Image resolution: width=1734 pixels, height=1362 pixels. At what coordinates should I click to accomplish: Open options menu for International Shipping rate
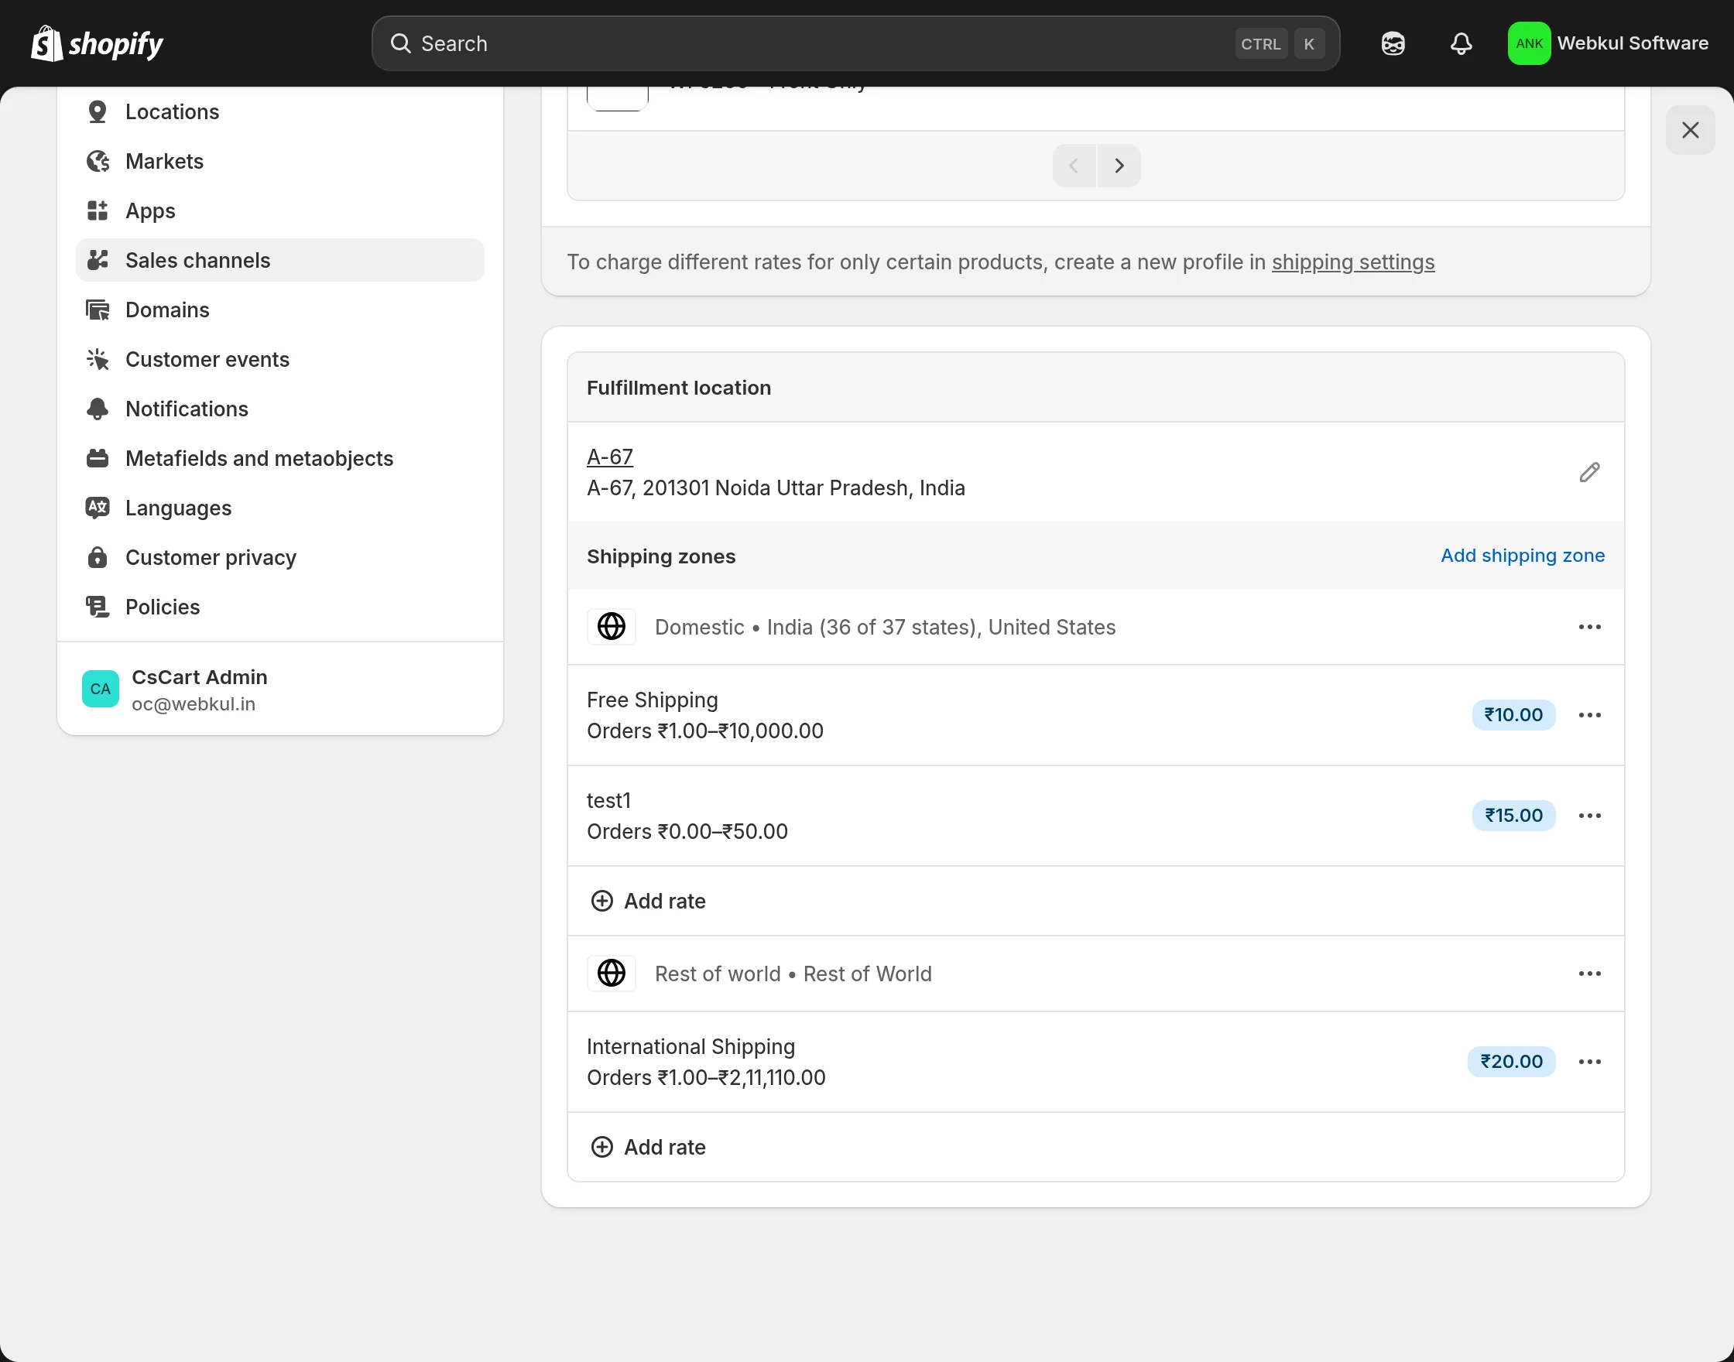1588,1063
